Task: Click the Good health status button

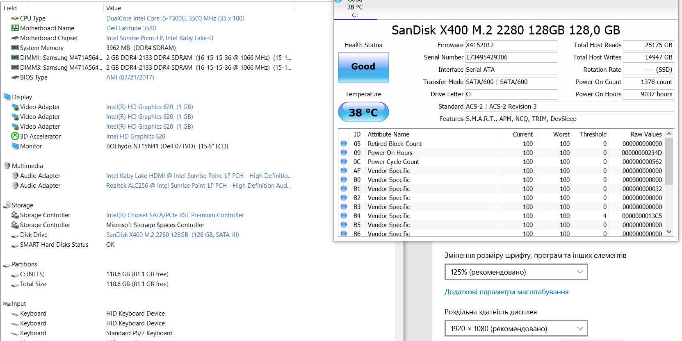Action: point(363,67)
